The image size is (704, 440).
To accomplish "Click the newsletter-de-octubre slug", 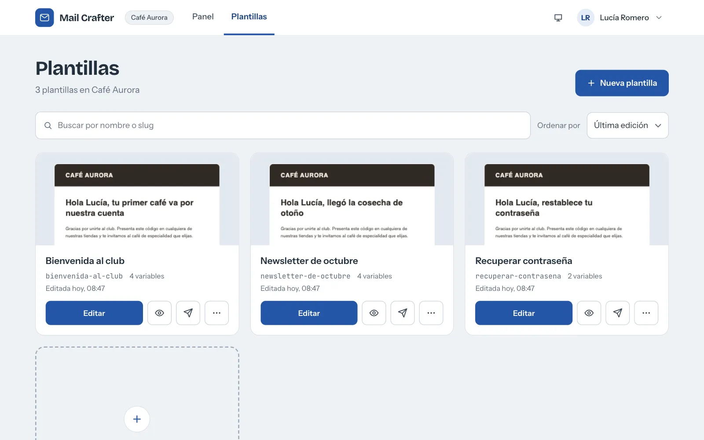I will coord(305,276).
